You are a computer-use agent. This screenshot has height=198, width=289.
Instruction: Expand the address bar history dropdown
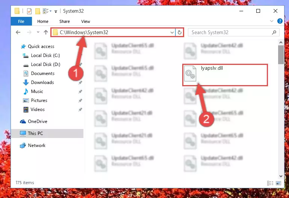tap(172, 33)
